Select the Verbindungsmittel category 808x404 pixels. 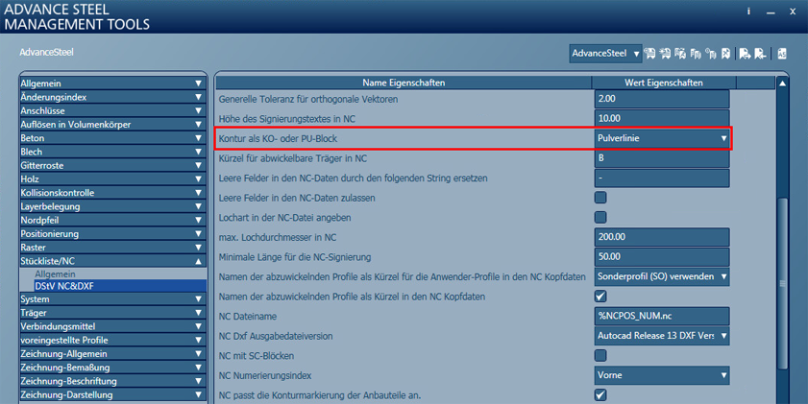[112, 327]
